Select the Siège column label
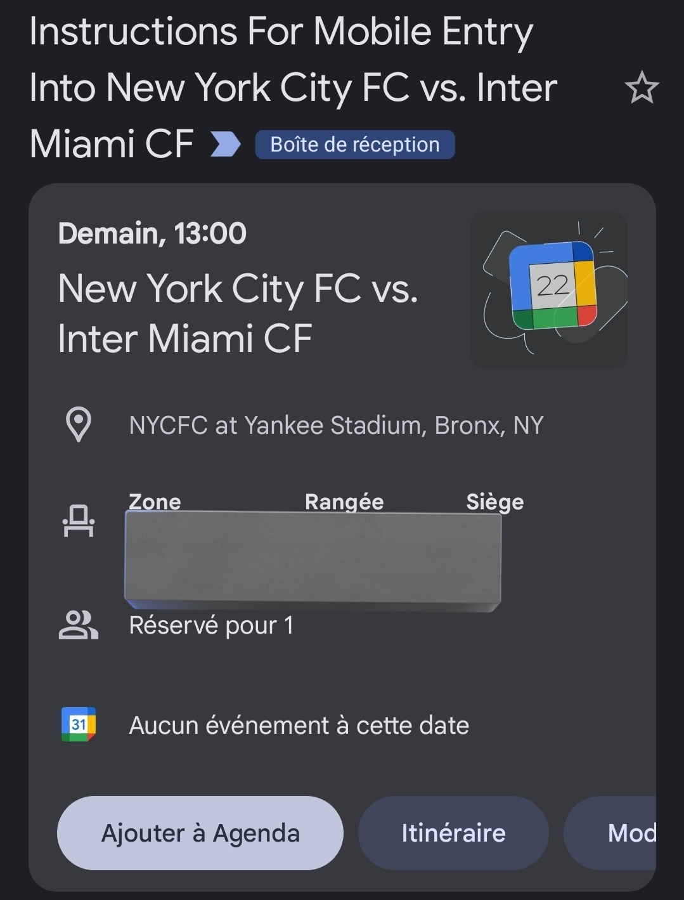 pos(495,502)
